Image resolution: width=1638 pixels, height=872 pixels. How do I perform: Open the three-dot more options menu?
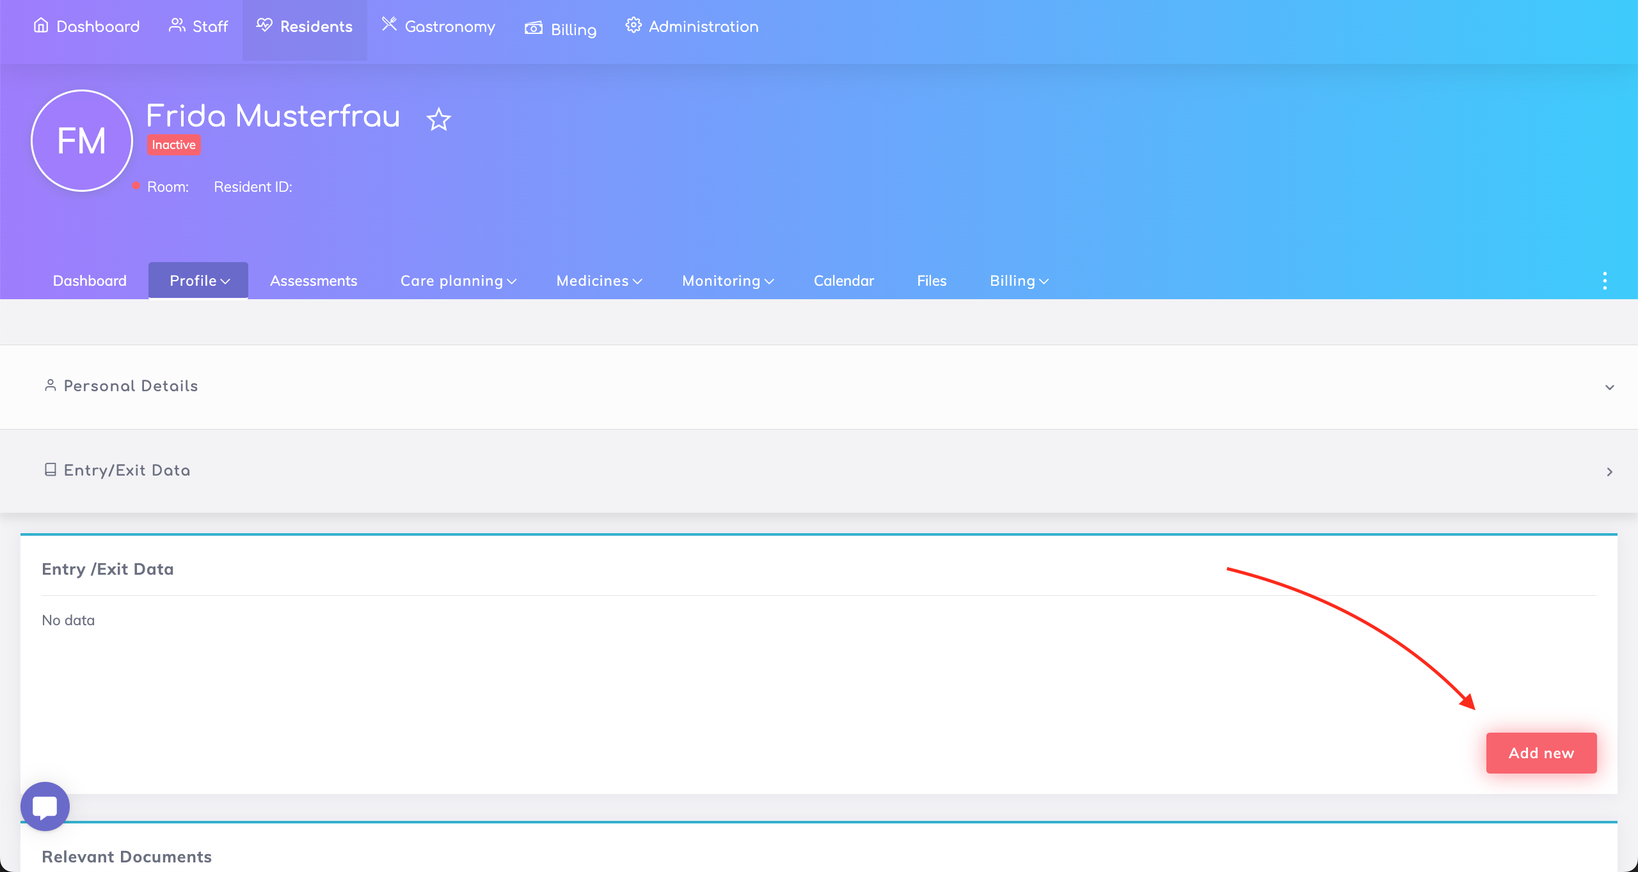[1604, 281]
